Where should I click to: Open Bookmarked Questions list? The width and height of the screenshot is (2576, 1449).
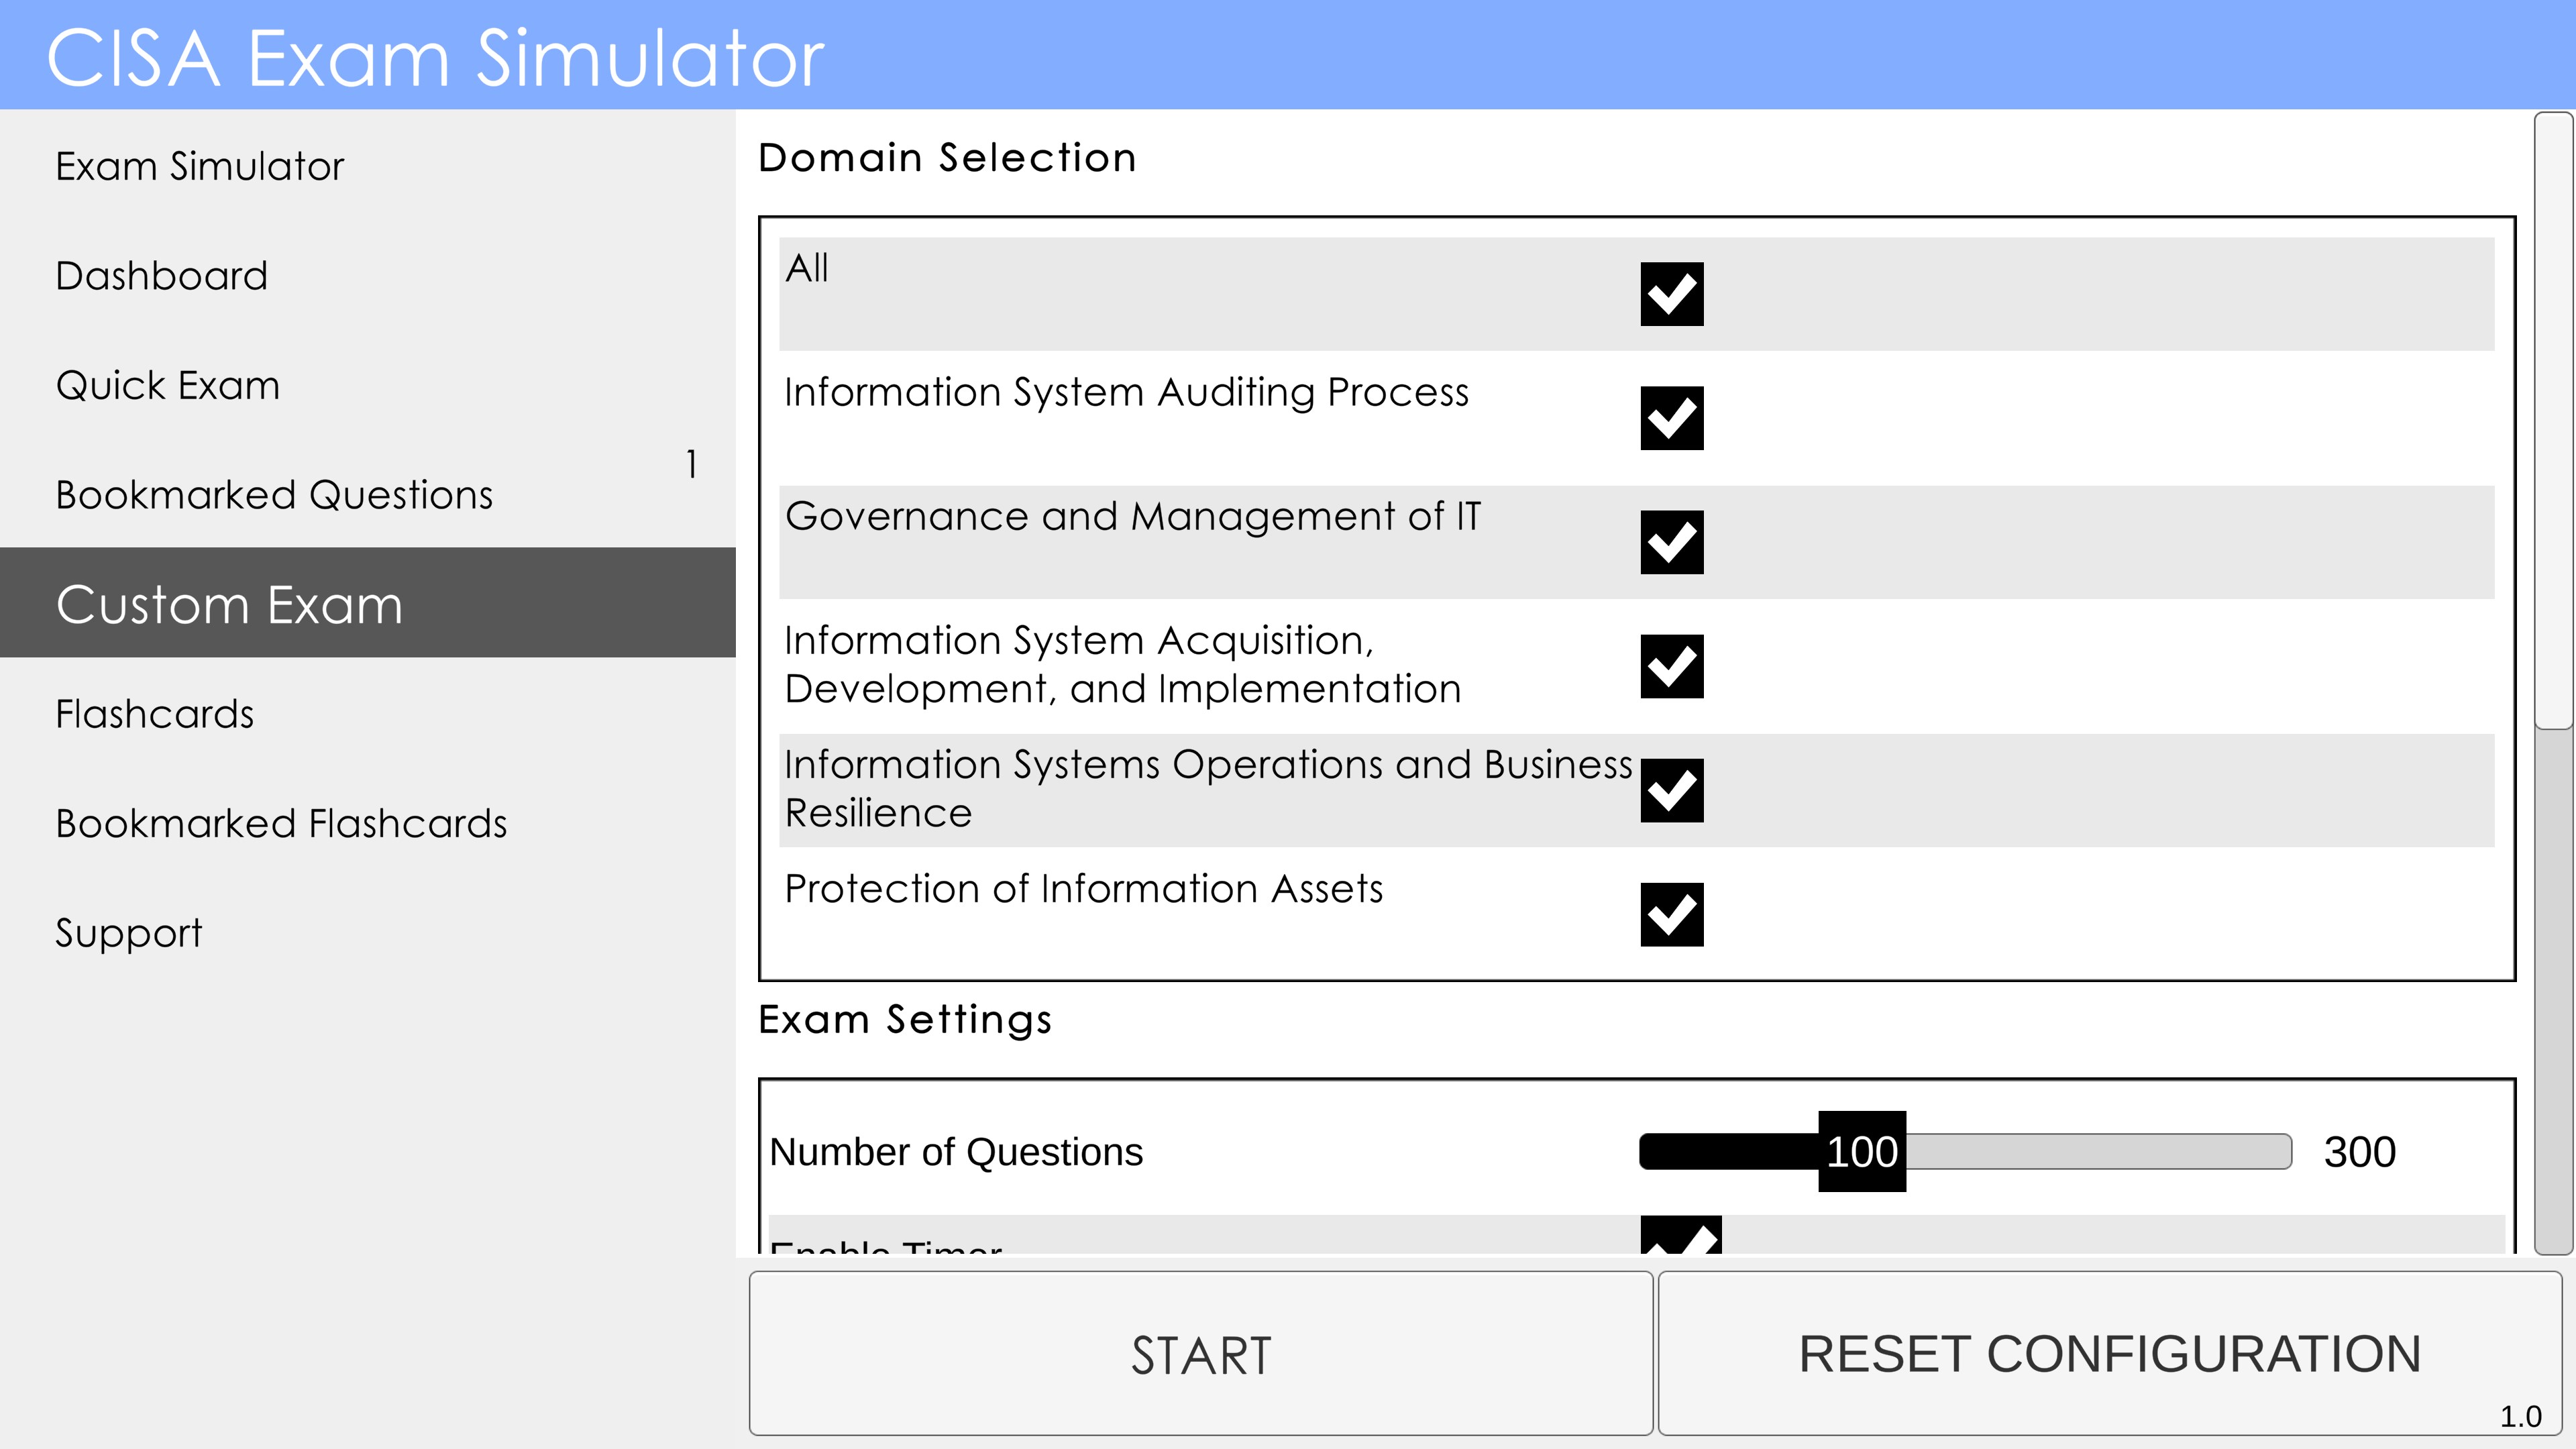pyautogui.click(x=274, y=495)
